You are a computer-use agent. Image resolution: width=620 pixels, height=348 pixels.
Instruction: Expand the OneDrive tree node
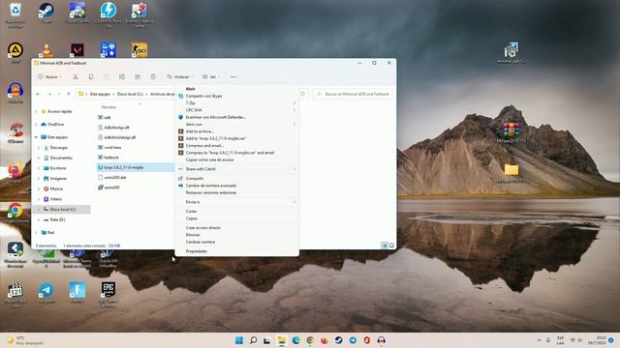pos(37,125)
